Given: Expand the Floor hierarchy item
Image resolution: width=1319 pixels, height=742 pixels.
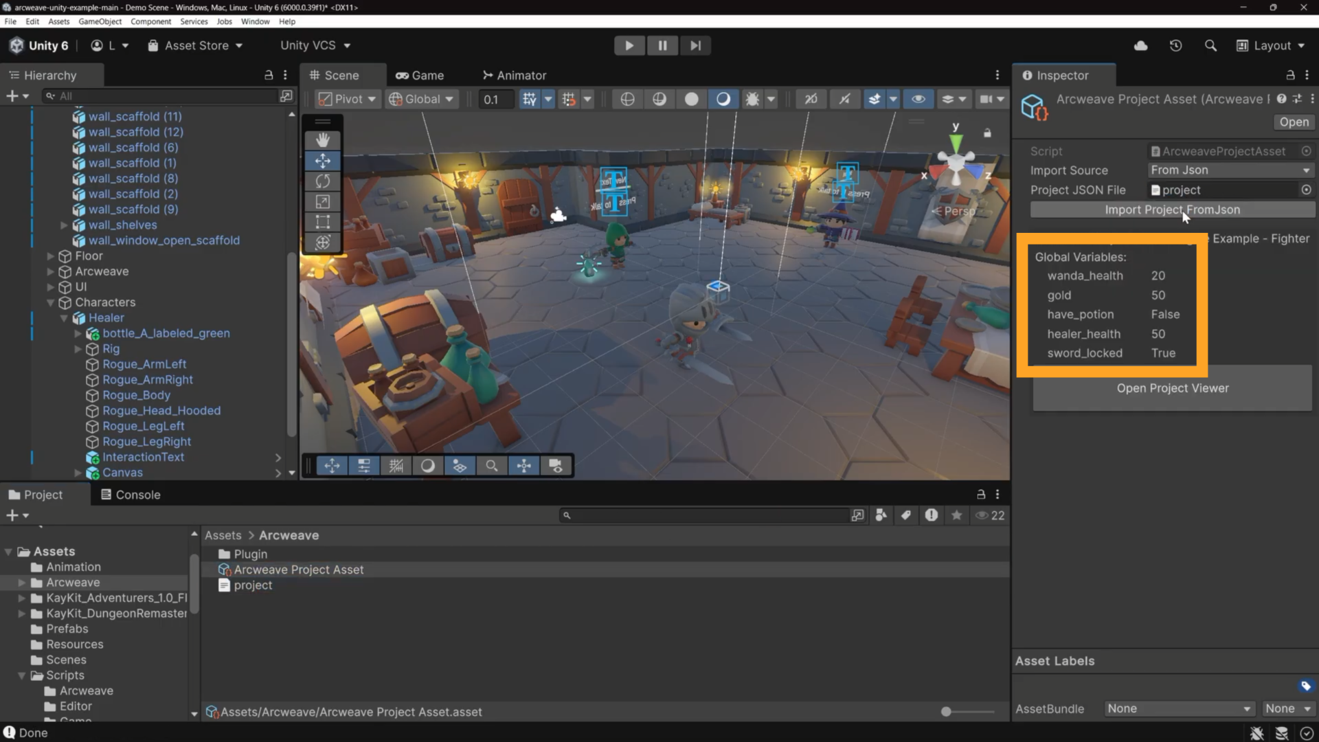Looking at the screenshot, I should tap(50, 256).
